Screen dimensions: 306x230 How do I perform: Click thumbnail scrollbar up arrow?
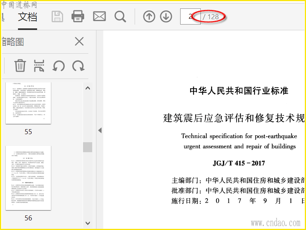tap(88, 88)
